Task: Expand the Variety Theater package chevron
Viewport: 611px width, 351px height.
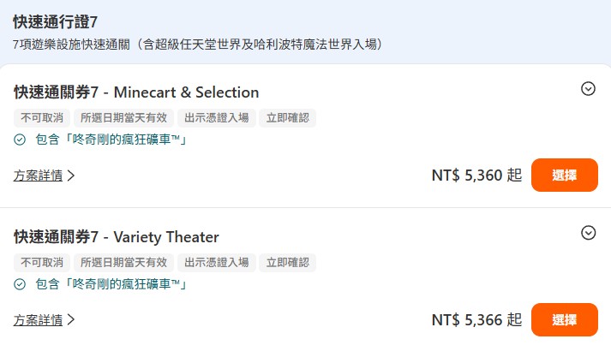Action: (x=588, y=233)
